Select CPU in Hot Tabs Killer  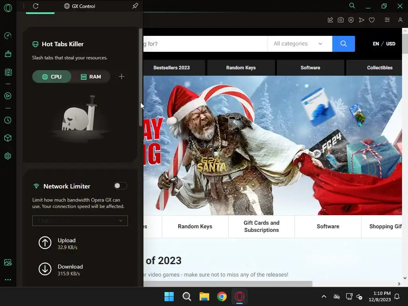pyautogui.click(x=52, y=77)
